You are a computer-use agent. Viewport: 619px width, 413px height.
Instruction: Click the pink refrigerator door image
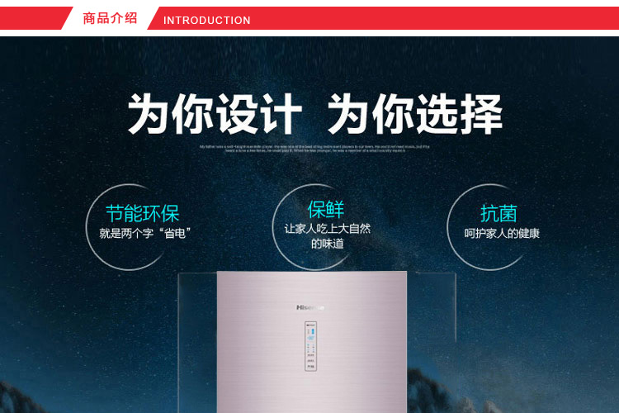coord(312,342)
